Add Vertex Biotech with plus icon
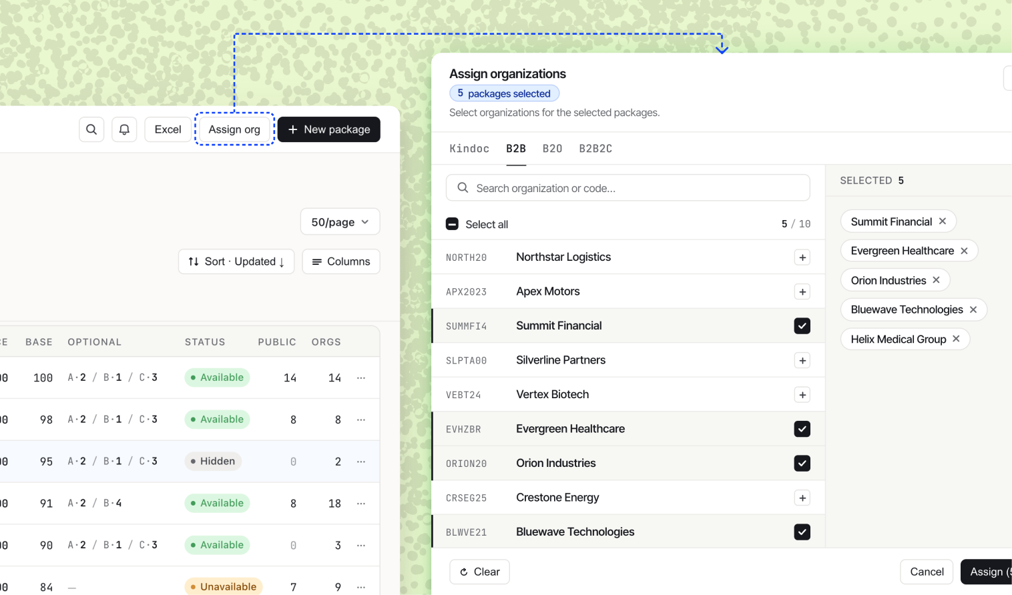The width and height of the screenshot is (1012, 595). click(x=802, y=395)
